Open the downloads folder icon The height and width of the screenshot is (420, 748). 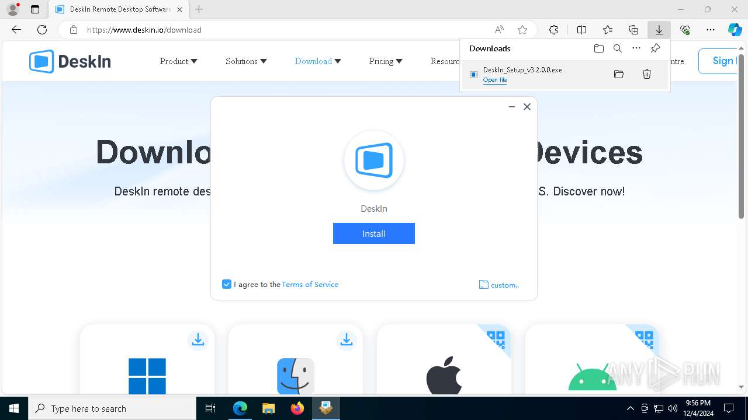click(598, 48)
